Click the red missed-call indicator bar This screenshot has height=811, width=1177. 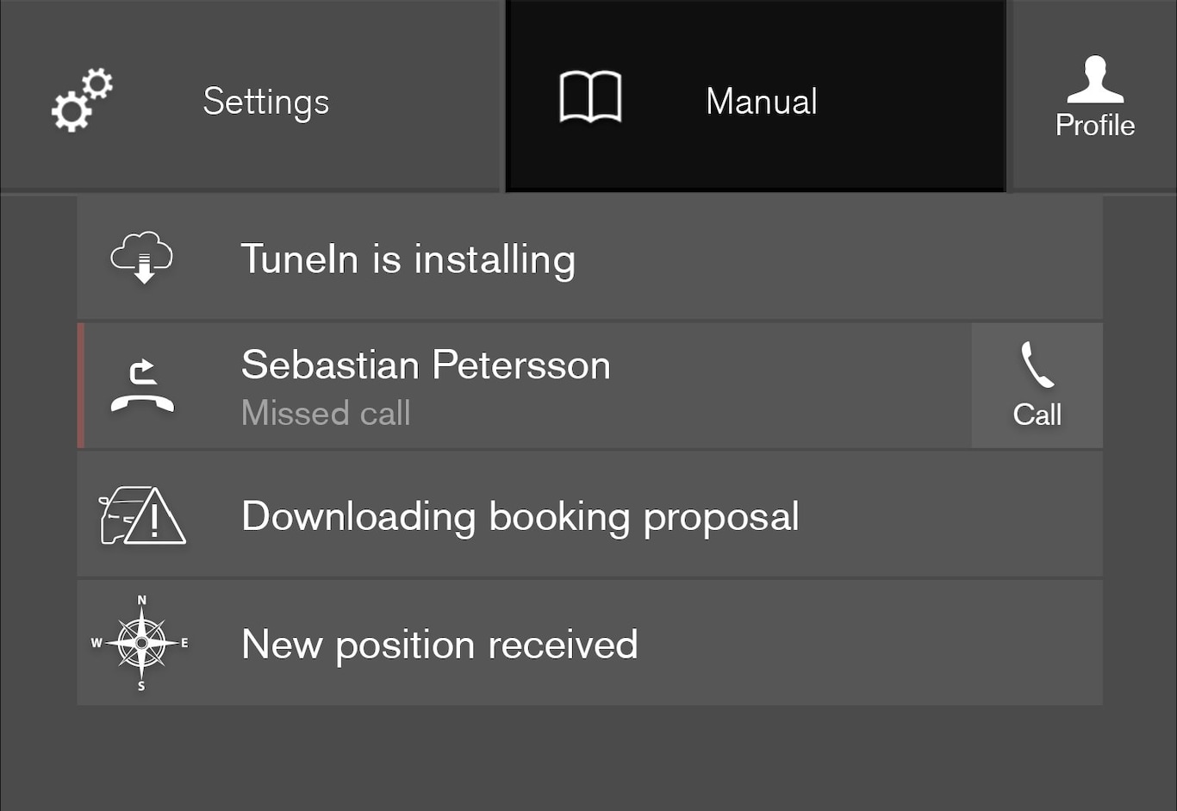tap(81, 385)
